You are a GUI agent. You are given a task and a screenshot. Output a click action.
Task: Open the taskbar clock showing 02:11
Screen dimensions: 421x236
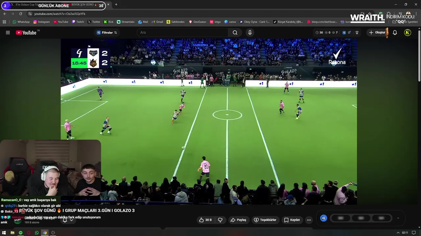[405, 233]
